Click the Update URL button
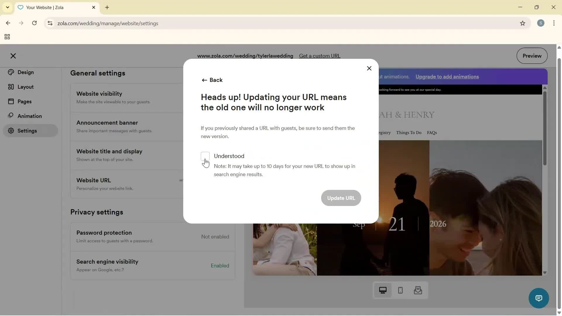Image resolution: width=562 pixels, height=316 pixels. [x=341, y=198]
